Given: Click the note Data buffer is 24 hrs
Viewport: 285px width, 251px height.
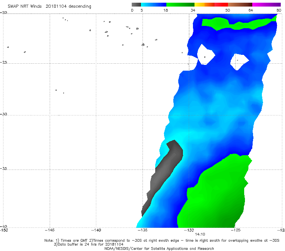Looking at the screenshot, I should (x=89, y=244).
